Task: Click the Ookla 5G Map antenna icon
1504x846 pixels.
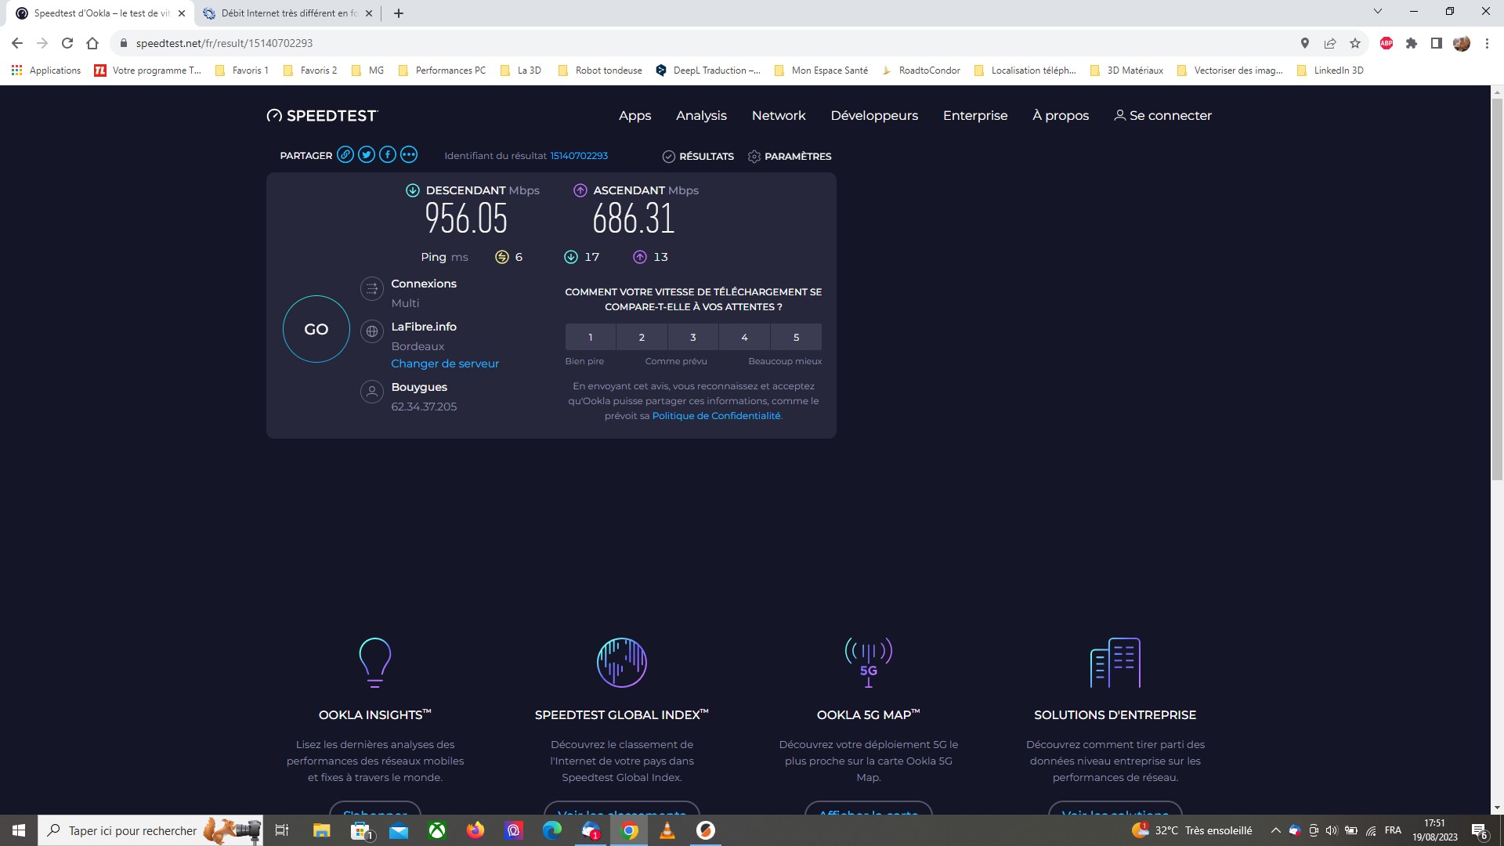Action: coord(868,663)
